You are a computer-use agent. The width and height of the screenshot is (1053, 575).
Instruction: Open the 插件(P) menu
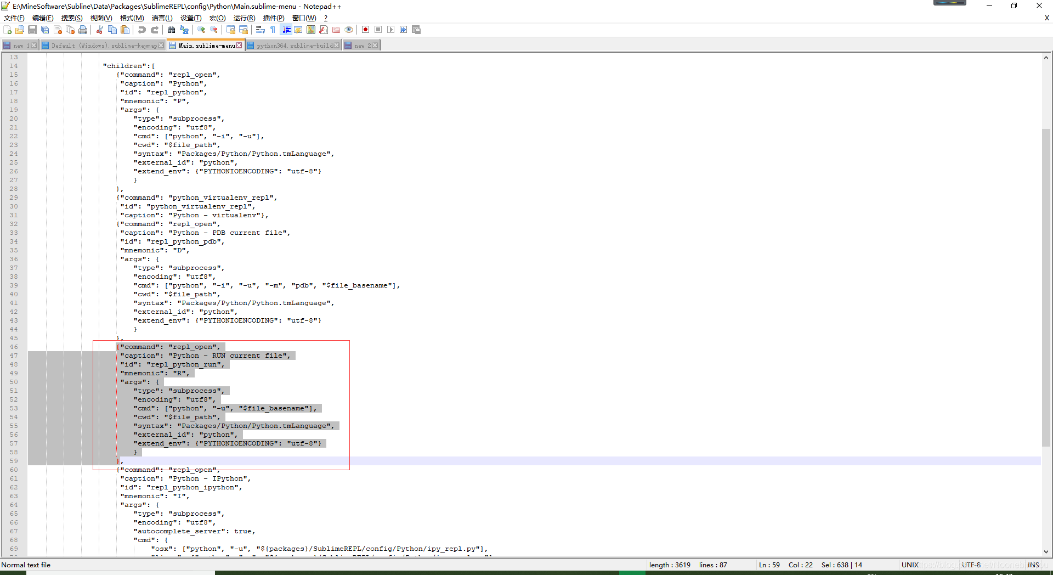(x=274, y=18)
